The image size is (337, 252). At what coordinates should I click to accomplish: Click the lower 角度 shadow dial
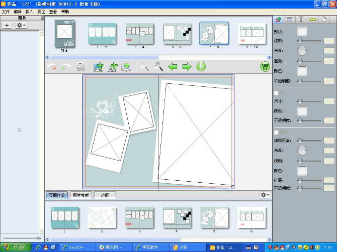click(x=302, y=150)
